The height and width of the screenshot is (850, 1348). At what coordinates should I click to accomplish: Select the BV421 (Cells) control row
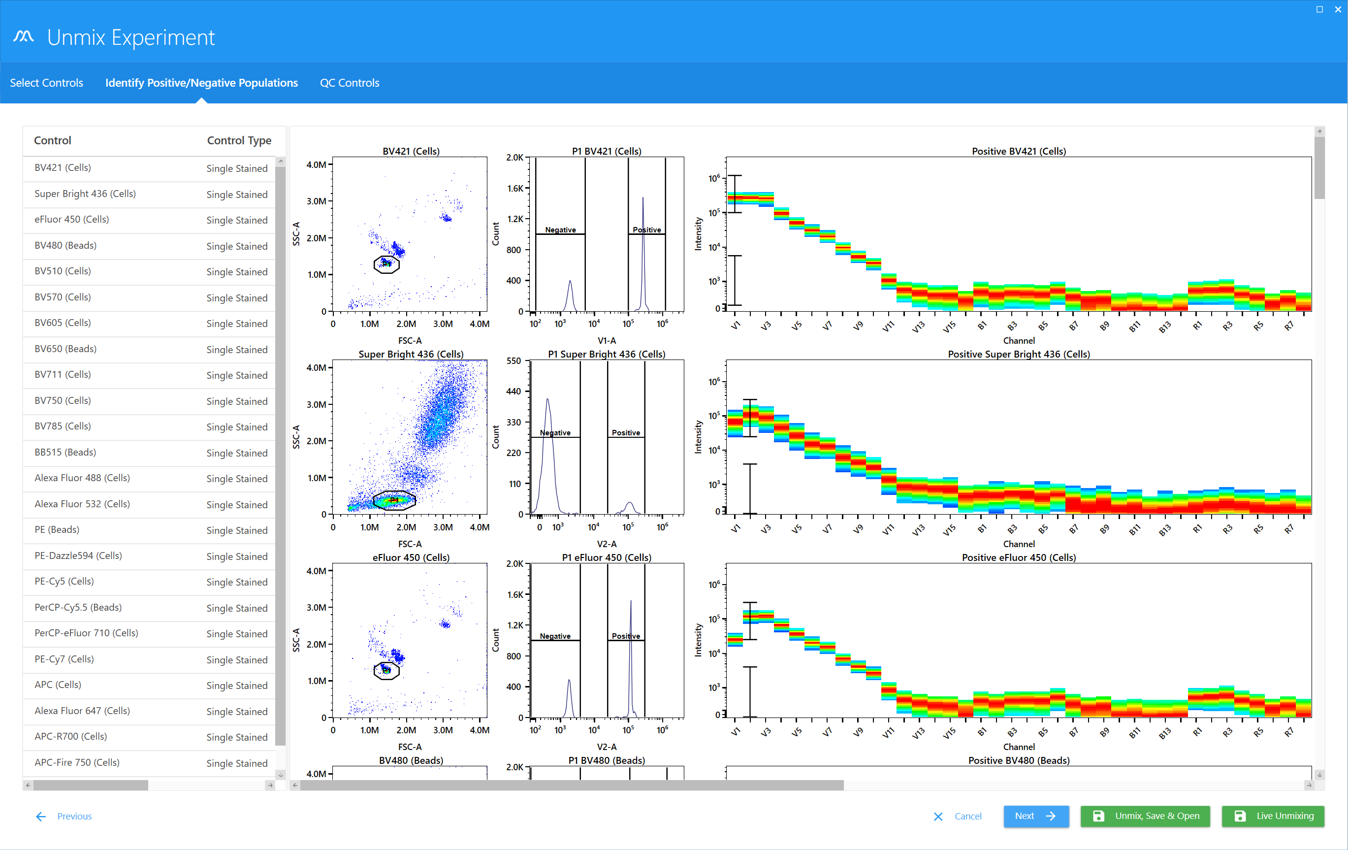pyautogui.click(x=148, y=168)
